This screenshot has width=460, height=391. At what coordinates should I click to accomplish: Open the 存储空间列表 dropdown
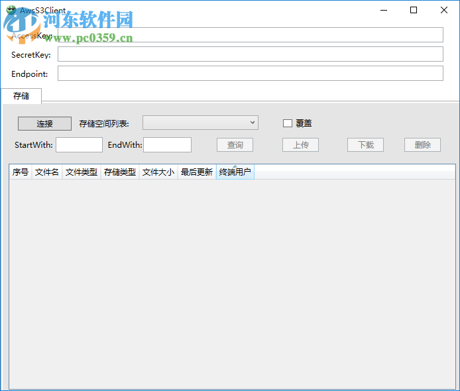point(200,123)
